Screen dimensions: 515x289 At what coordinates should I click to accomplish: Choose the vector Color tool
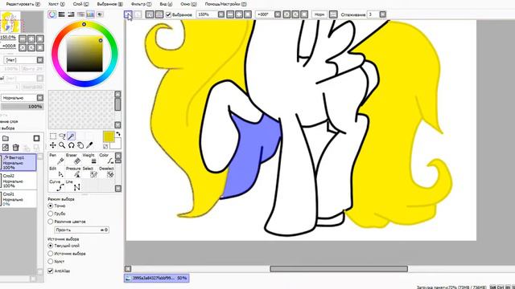[x=106, y=159]
